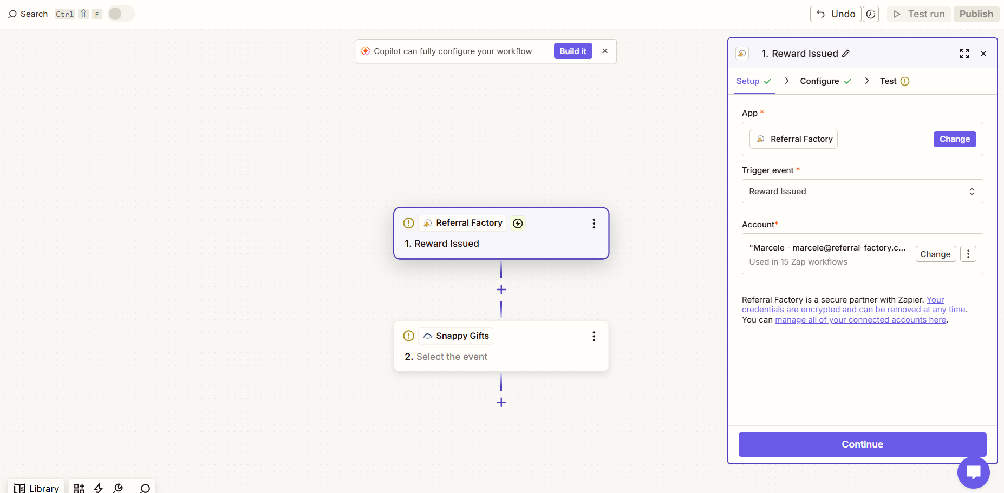This screenshot has height=493, width=1004.
Task: Open the Search box in top bar
Action: coord(28,14)
